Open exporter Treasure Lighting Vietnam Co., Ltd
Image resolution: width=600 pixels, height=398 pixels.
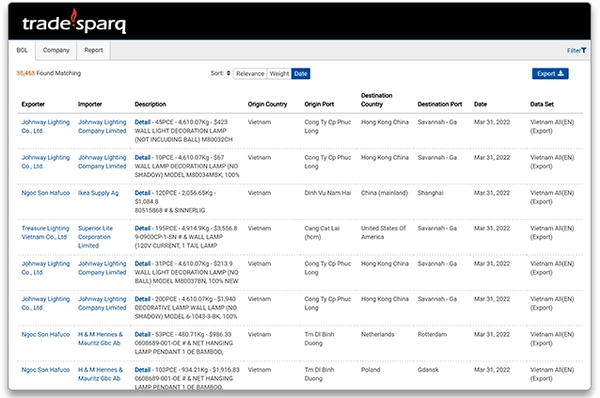[45, 232]
